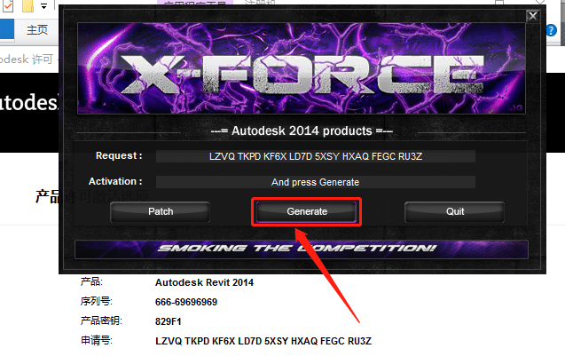
Task: Collapse the ribbon using the top-right chevron
Action: click(x=540, y=2)
